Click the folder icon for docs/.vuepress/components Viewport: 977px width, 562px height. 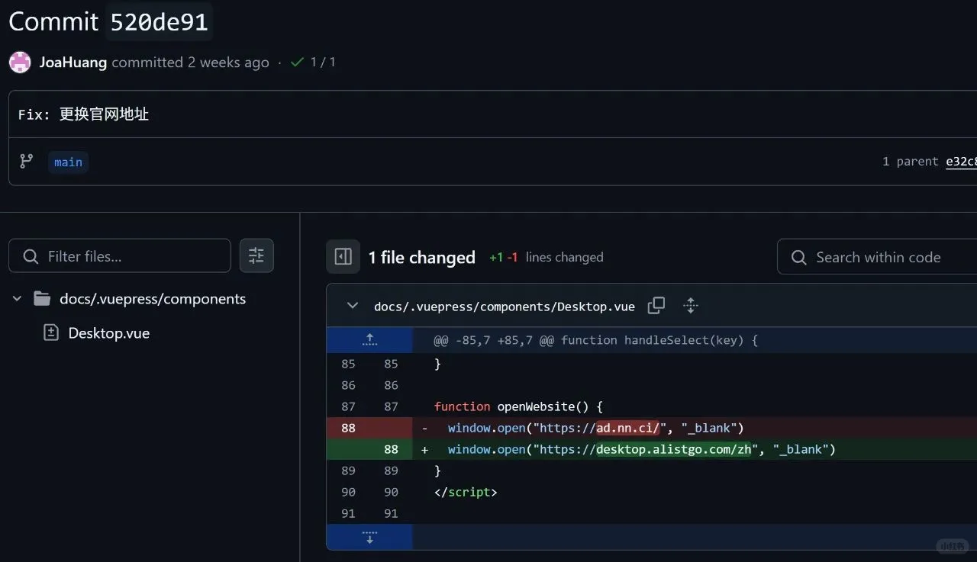43,299
